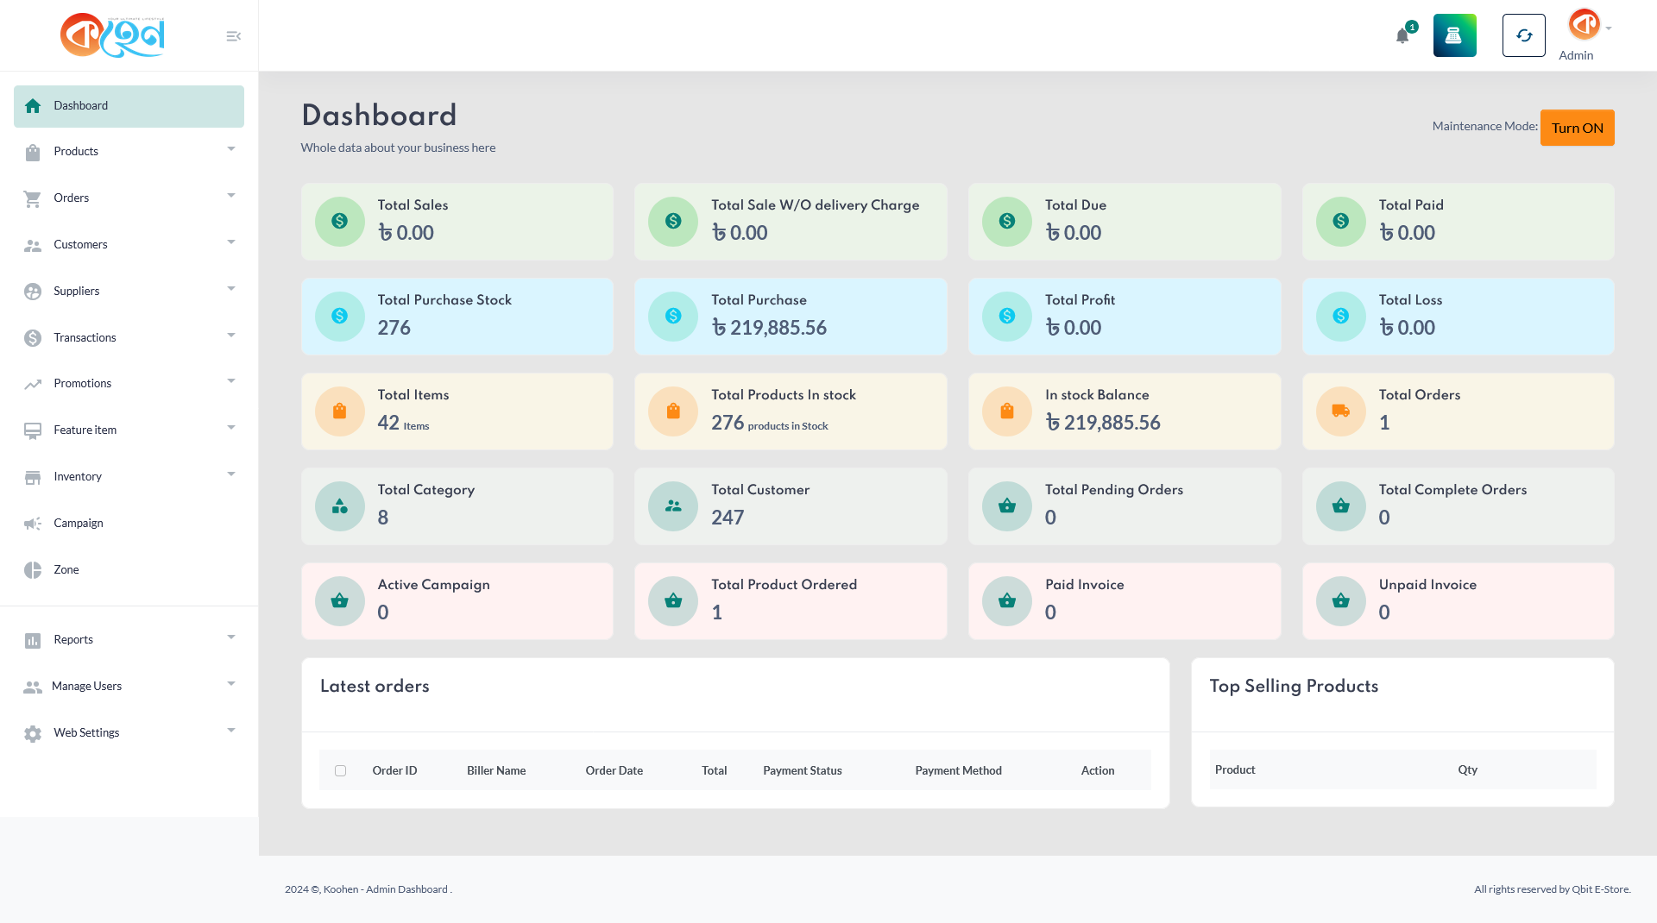Open the POS cash register icon
Viewport: 1657px width, 923px height.
(1454, 35)
